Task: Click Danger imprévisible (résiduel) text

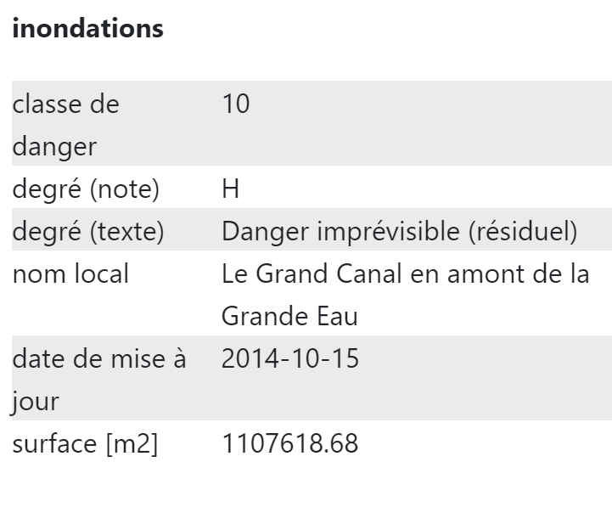Action: pyautogui.click(x=399, y=231)
